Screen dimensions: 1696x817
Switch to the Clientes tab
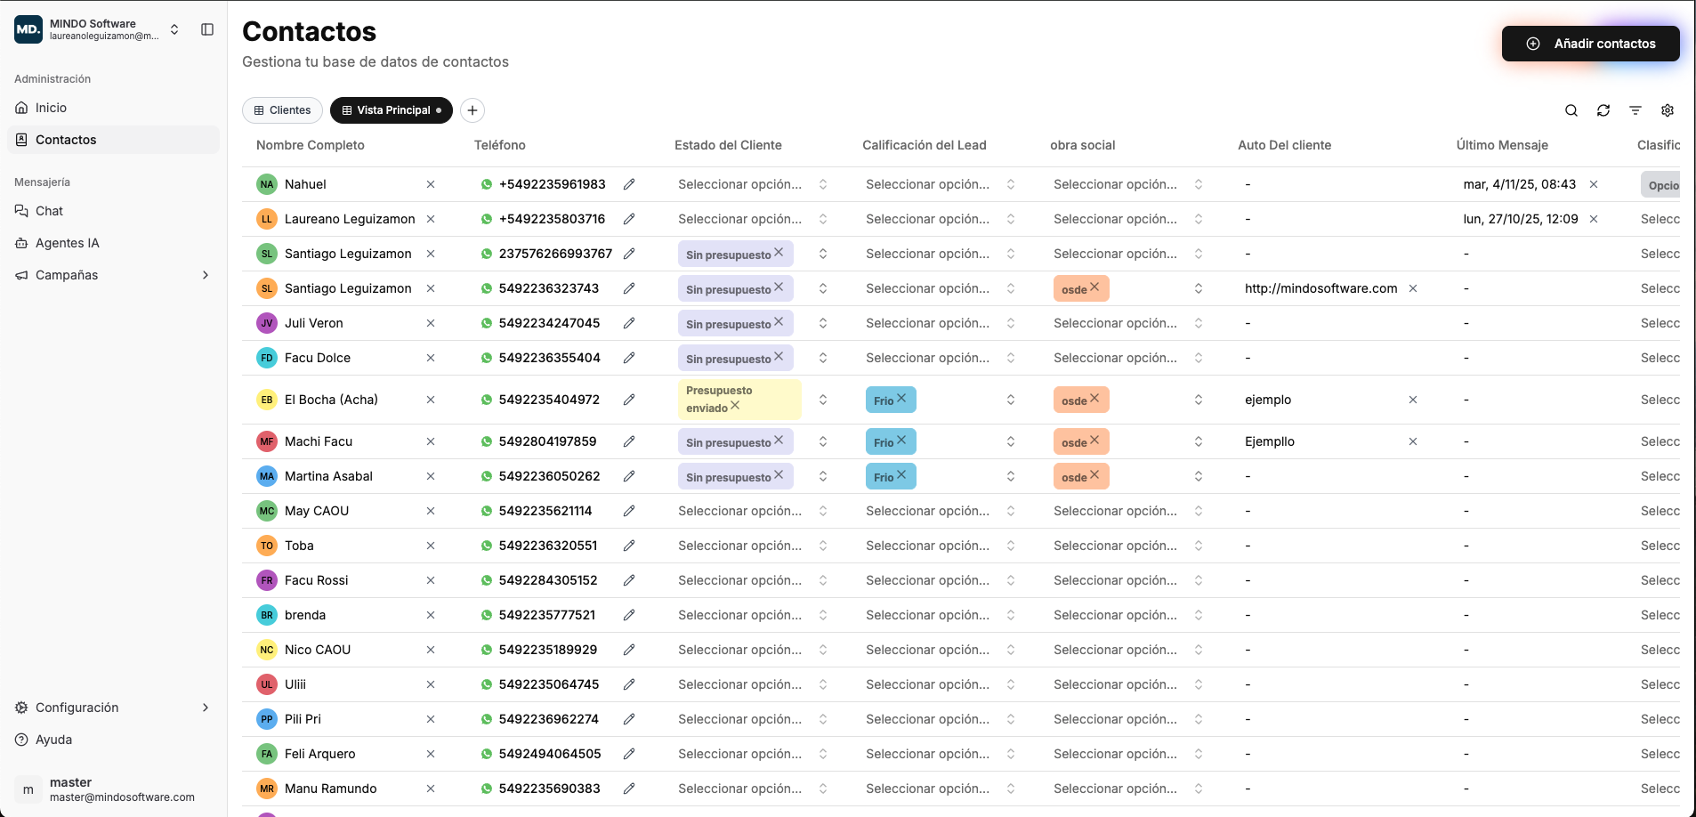click(282, 110)
